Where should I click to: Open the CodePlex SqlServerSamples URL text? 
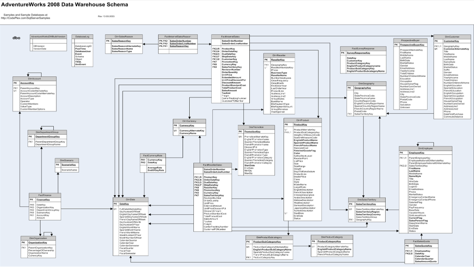[26, 18]
